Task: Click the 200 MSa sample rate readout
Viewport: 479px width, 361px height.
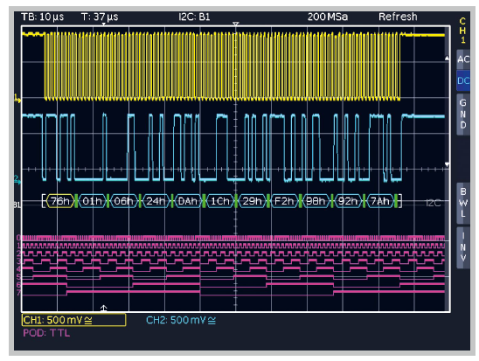Action: pyautogui.click(x=328, y=17)
